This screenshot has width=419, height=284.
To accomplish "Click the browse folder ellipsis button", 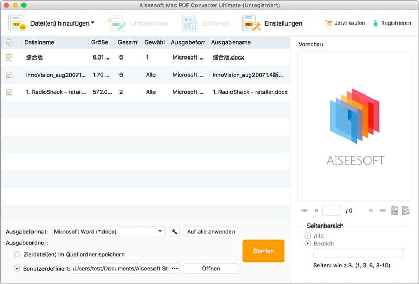I will [174, 268].
